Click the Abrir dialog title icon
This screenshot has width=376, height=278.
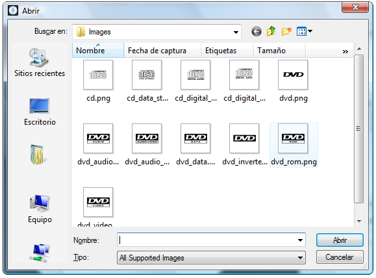click(13, 10)
